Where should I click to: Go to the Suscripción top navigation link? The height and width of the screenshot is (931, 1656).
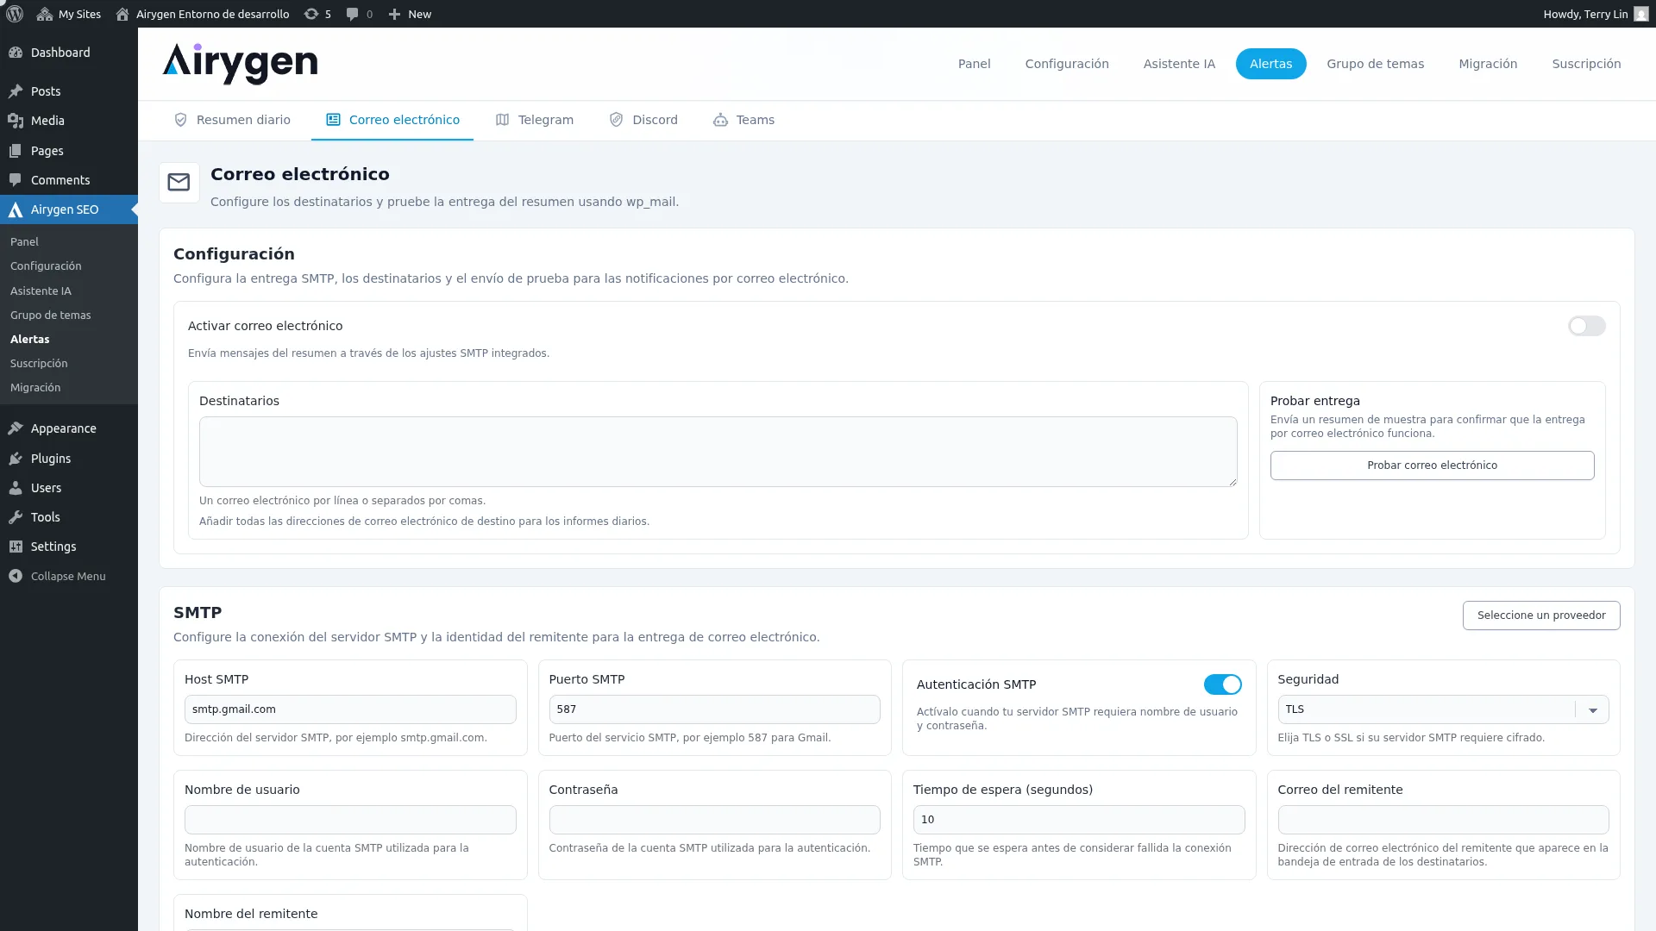[x=1586, y=64]
